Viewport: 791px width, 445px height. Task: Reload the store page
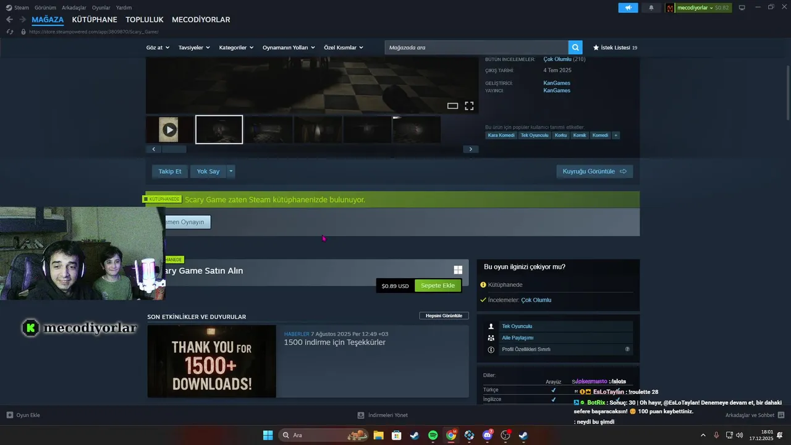[9, 32]
